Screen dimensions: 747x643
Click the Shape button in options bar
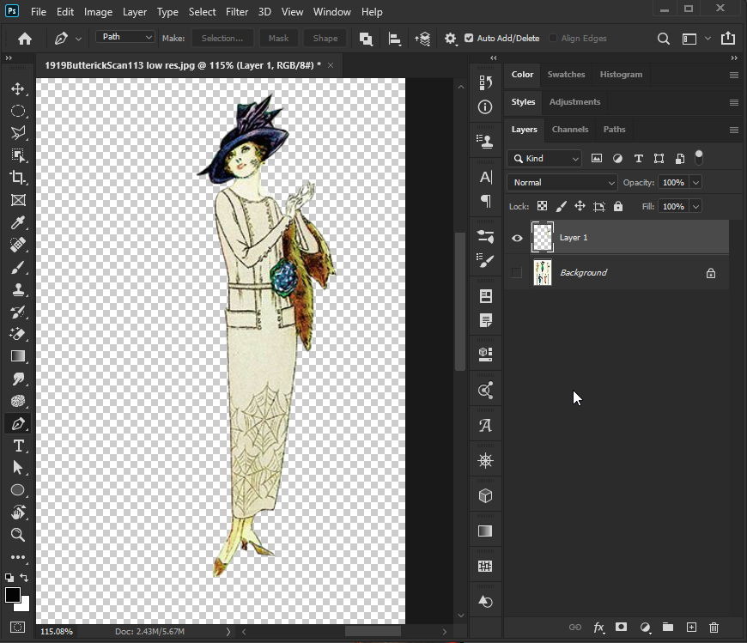tap(325, 39)
